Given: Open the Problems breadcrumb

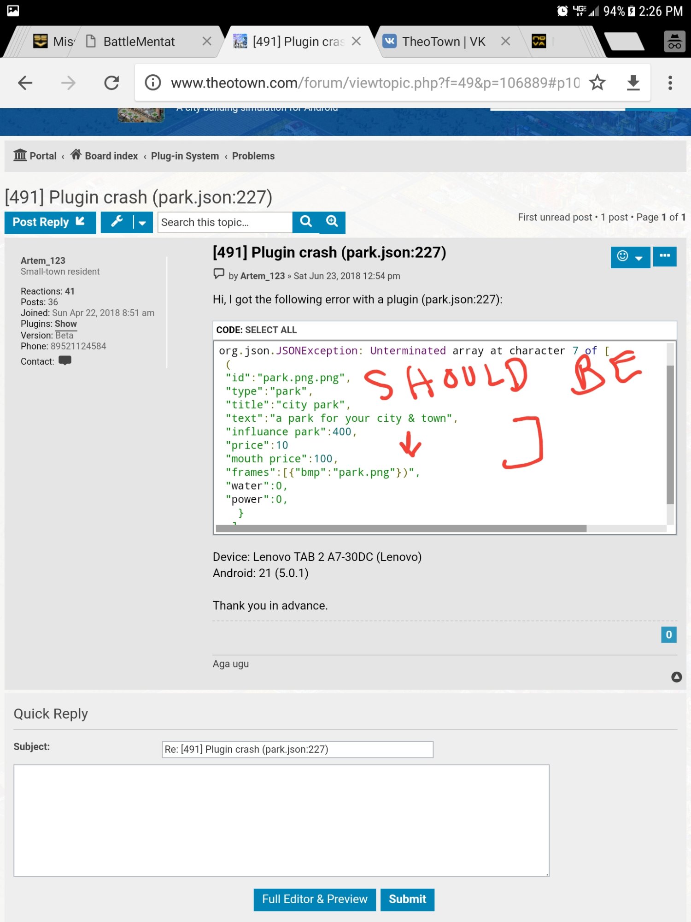Looking at the screenshot, I should tap(253, 156).
